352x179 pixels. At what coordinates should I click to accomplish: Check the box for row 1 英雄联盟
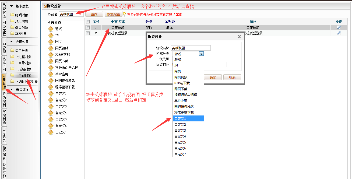88,27
